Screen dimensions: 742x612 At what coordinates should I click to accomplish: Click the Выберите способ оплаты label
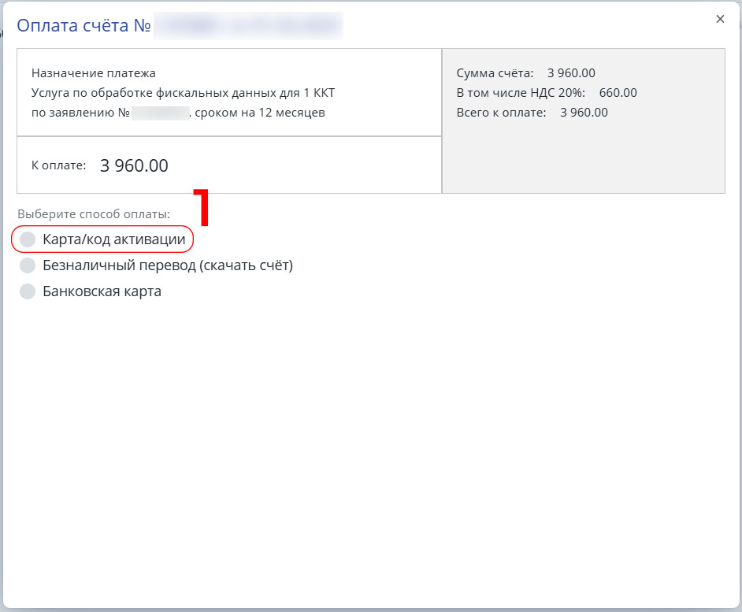tap(94, 214)
